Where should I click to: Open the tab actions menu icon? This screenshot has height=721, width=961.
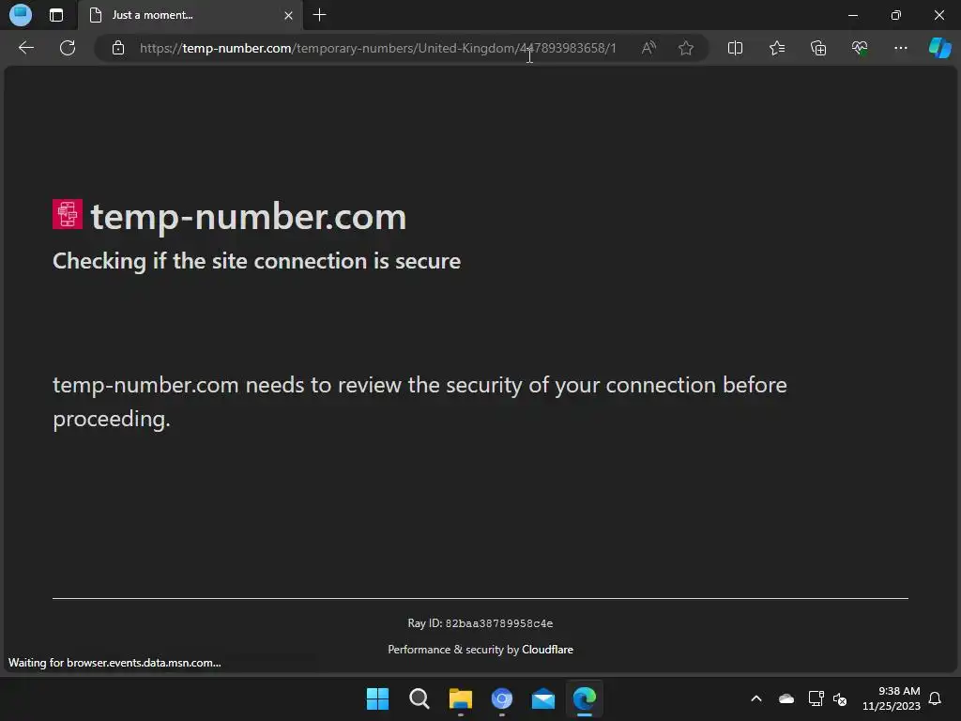pos(55,15)
